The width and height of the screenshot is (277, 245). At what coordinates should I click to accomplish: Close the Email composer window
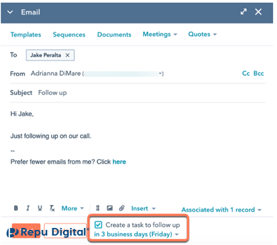click(259, 12)
